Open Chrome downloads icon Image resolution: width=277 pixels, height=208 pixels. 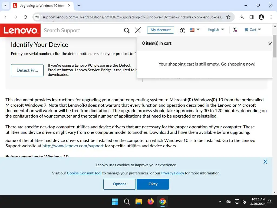(x=242, y=17)
